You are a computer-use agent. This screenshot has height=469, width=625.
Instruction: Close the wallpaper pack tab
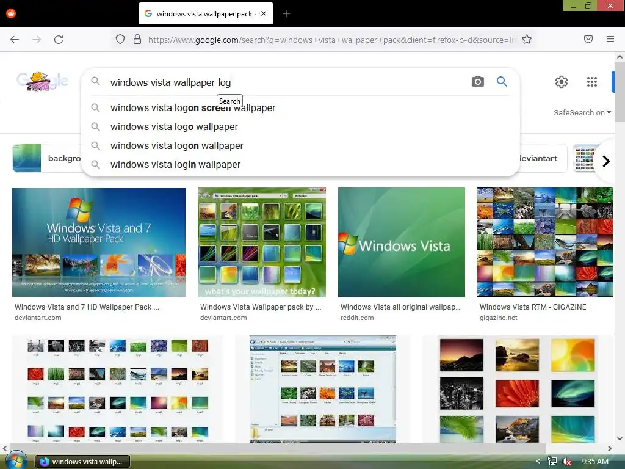(264, 13)
